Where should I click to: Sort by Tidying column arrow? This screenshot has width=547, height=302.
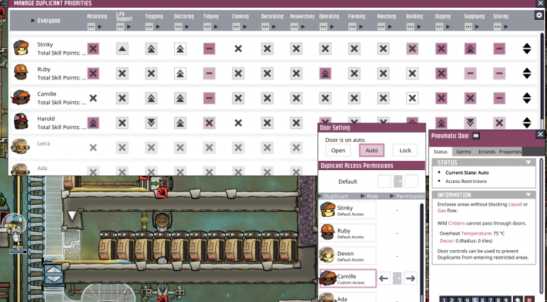tap(216, 27)
